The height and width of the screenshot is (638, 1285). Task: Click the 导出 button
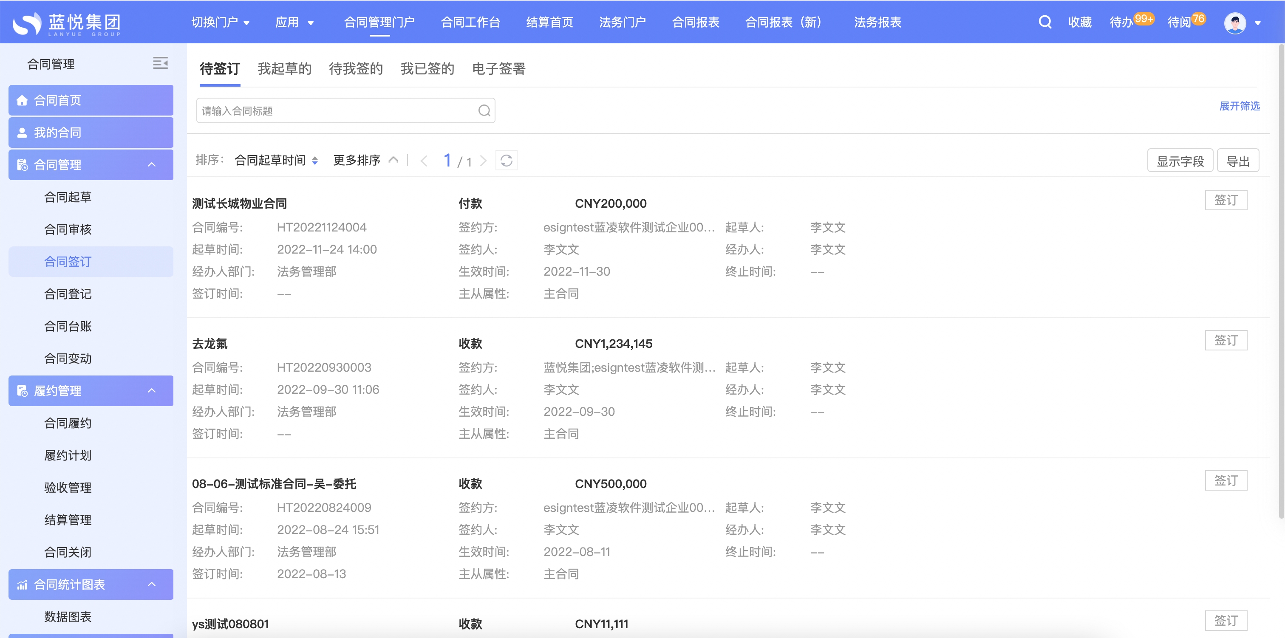(1237, 161)
